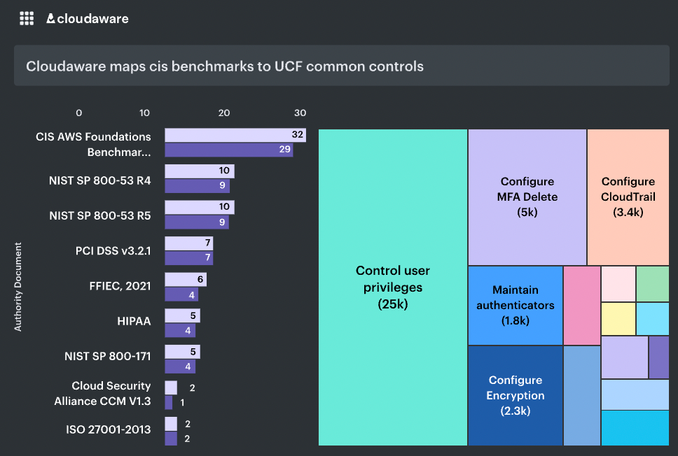Click the axis tick label '30'

click(x=300, y=113)
